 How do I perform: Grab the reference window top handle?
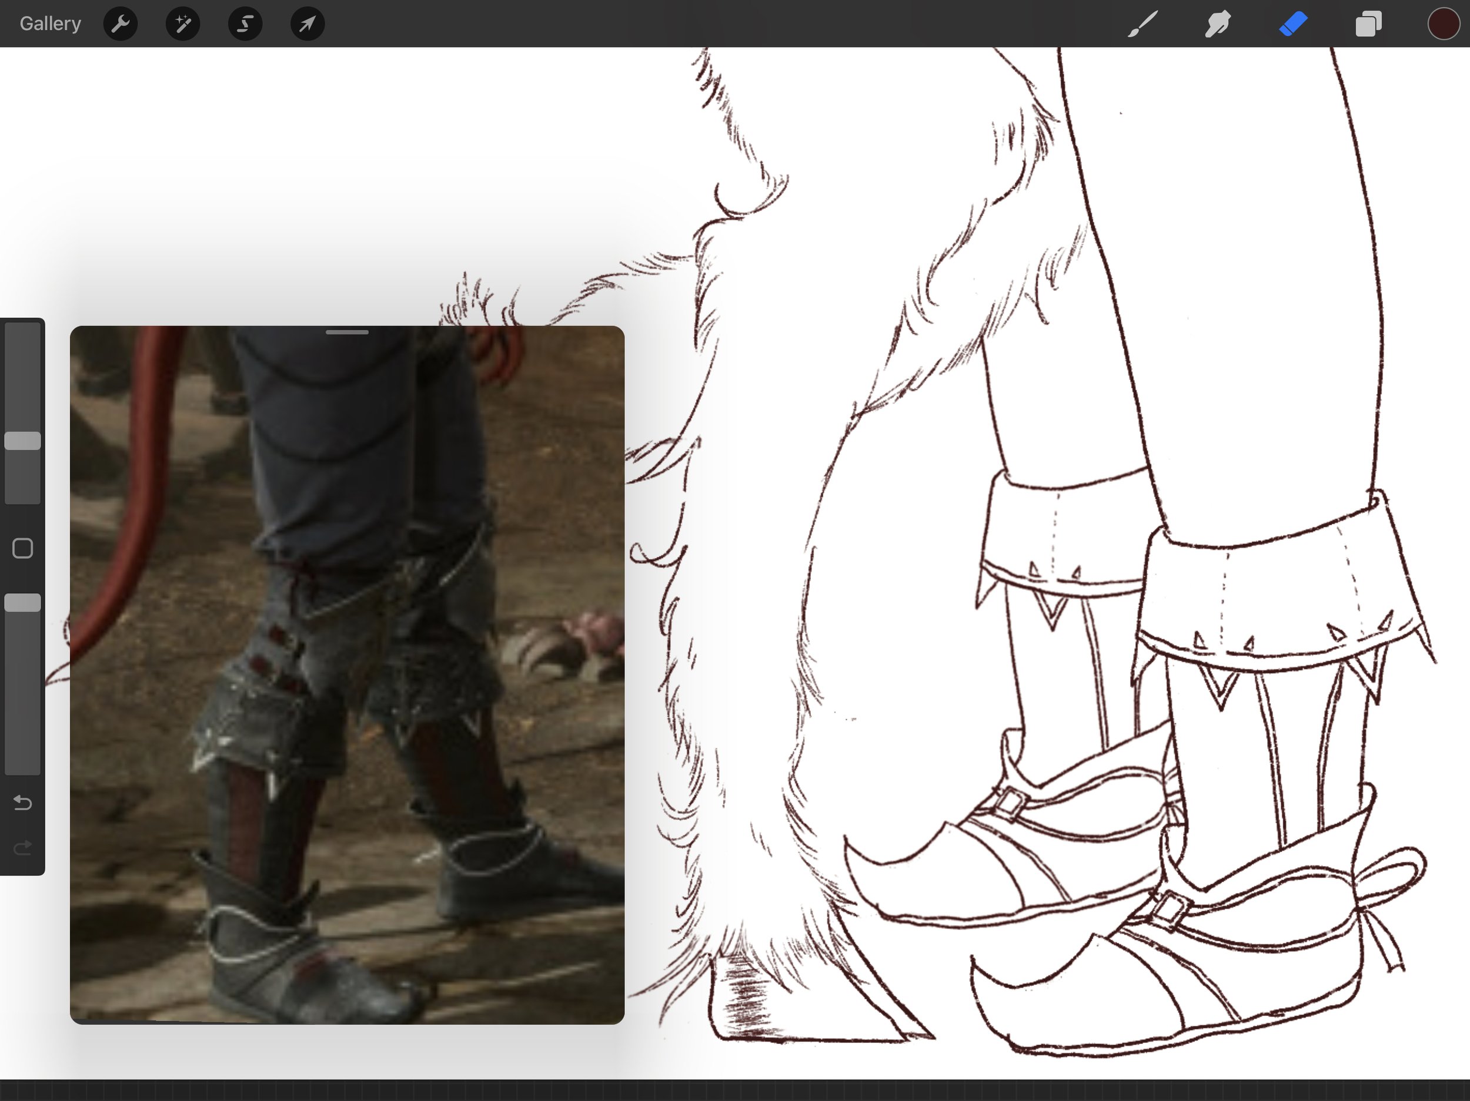(x=347, y=332)
